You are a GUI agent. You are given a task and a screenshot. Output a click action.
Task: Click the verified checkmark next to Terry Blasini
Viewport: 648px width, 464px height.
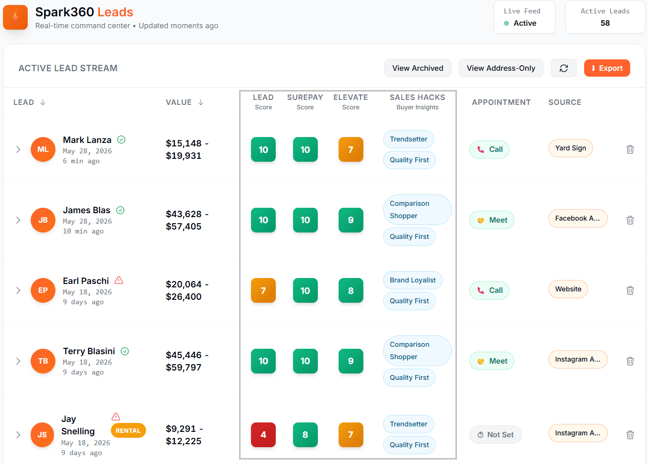tap(125, 351)
